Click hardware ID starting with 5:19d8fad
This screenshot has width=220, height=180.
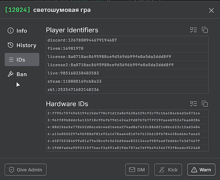127,148
